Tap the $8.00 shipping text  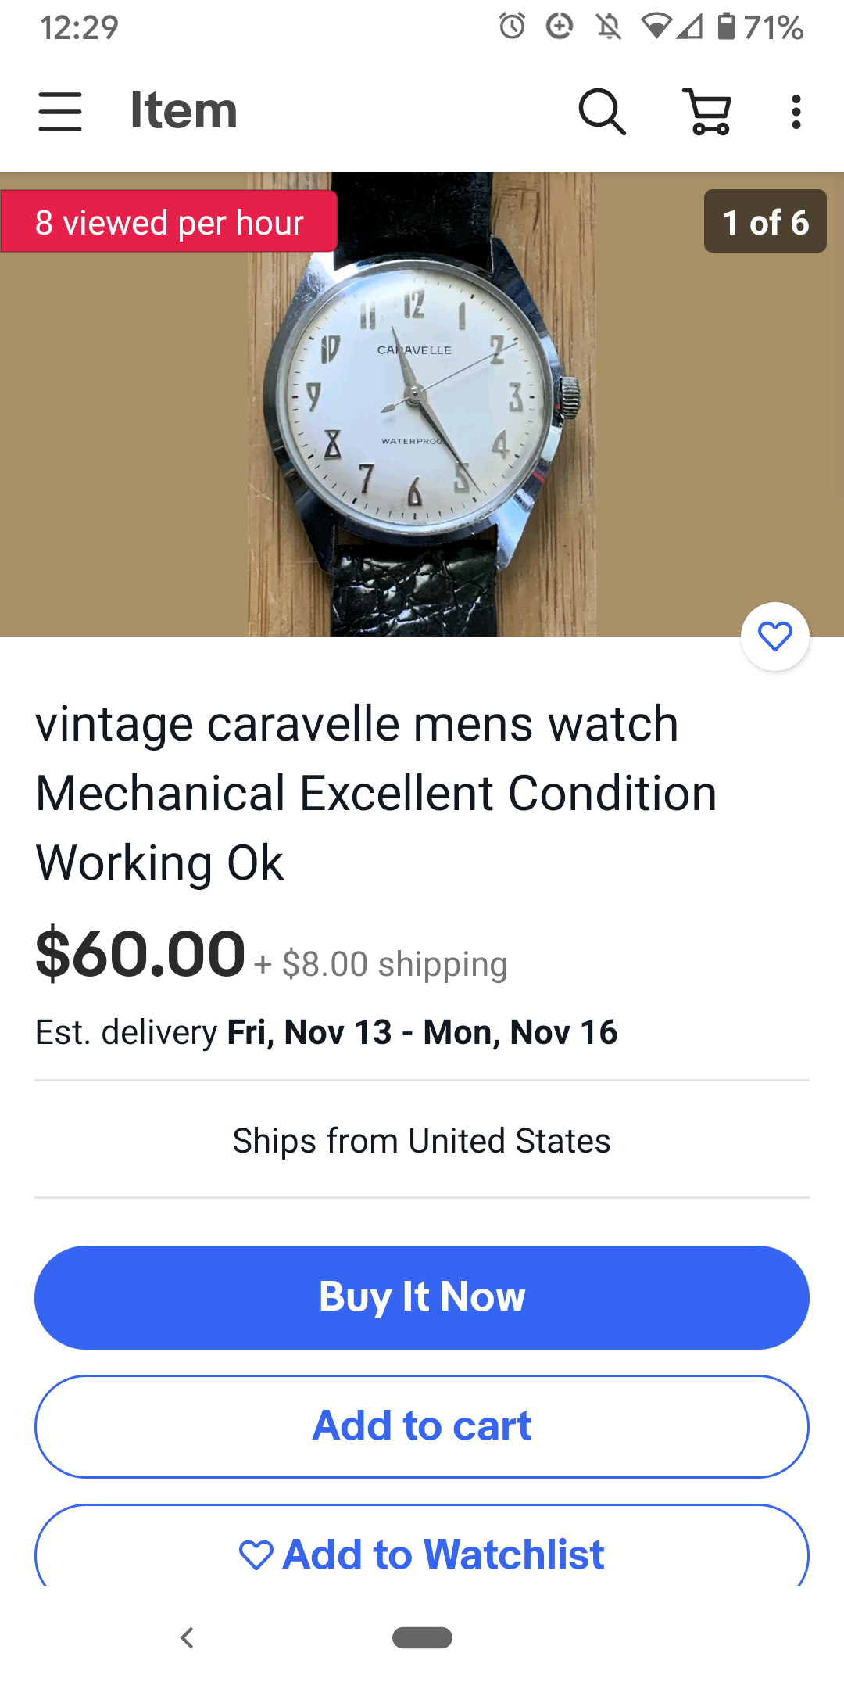click(395, 964)
